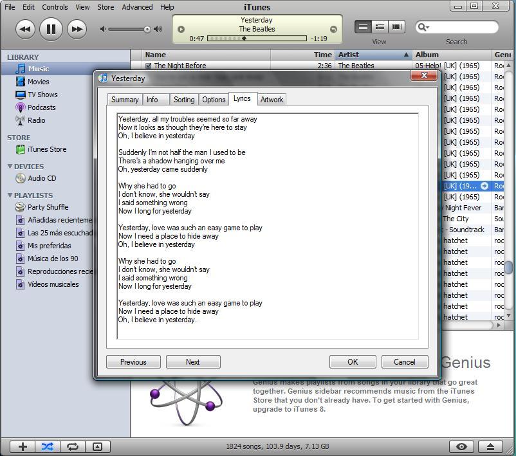
Task: Open the Summary tab of song info
Action: coord(124,99)
